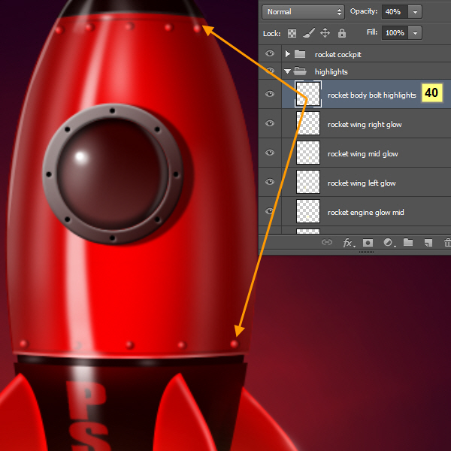Open the Fill slider dropdown arrow
451x451 pixels.
pyautogui.click(x=416, y=33)
